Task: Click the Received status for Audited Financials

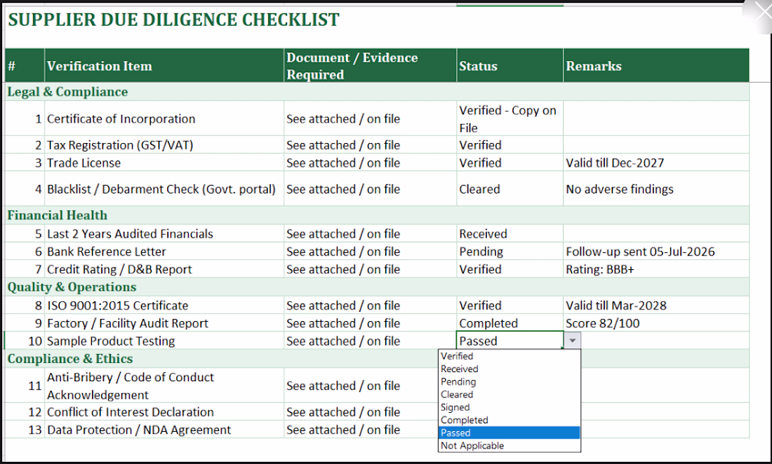Action: 510,233
